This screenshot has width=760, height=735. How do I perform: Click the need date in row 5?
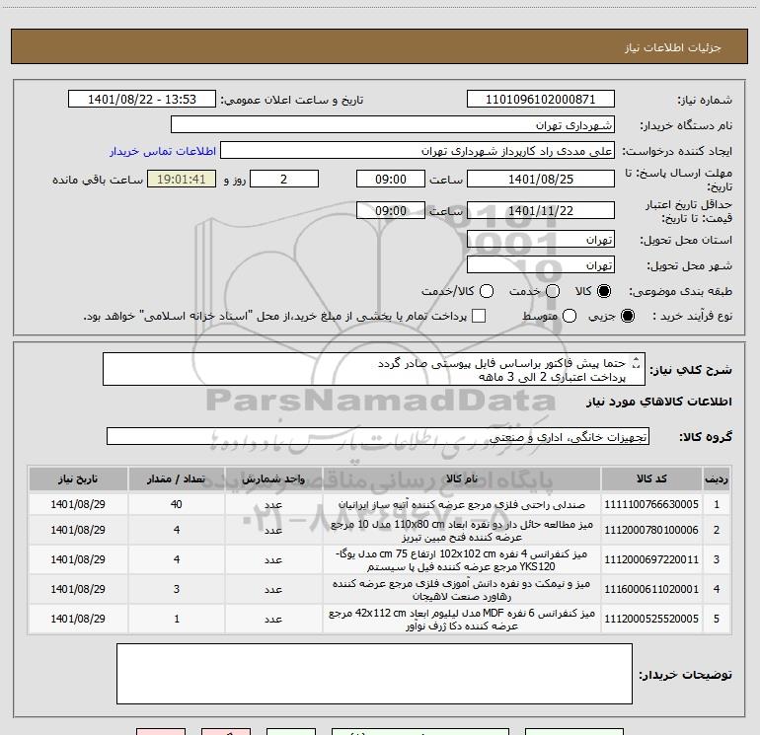[78, 619]
